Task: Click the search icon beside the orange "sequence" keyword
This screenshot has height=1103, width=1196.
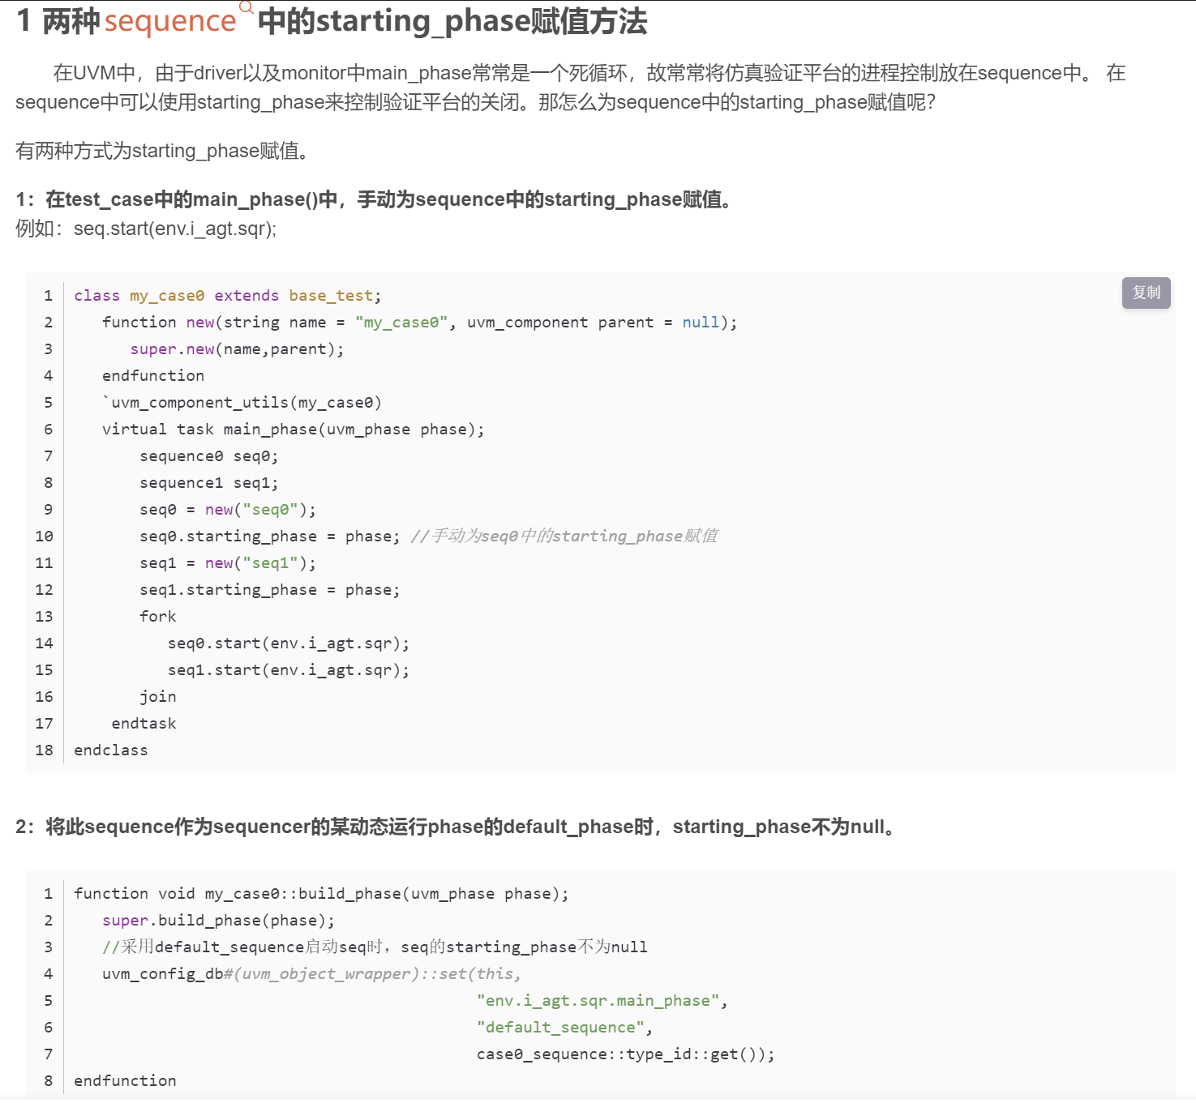Action: pyautogui.click(x=246, y=7)
